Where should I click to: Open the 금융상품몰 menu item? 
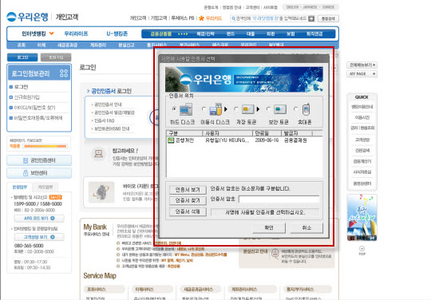coord(161,34)
